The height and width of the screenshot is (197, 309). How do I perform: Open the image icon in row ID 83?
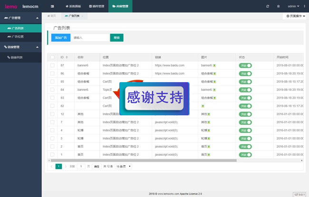point(214,98)
